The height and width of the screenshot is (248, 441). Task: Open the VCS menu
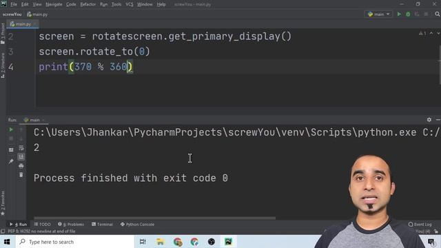coord(130,4)
